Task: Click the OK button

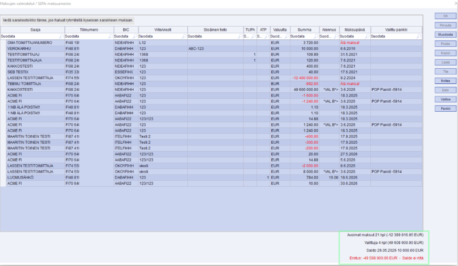Action: click(x=445, y=16)
